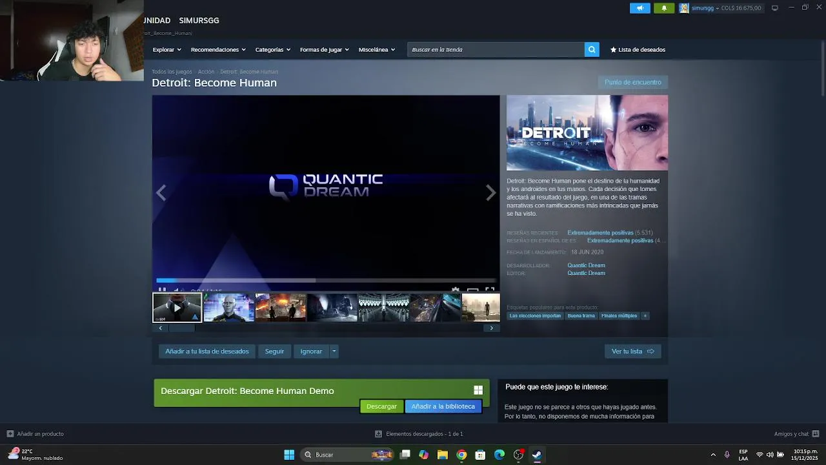Click the store search magnifier button

pos(592,50)
